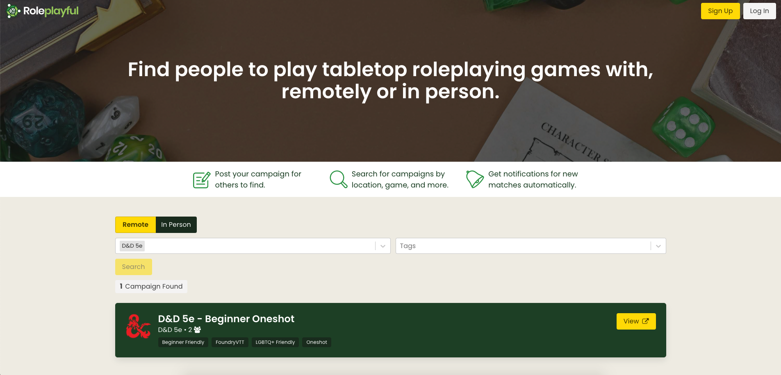This screenshot has height=375, width=781.
Task: Open the D&D 5e - Beginner Oneshot title
Action: (226, 319)
